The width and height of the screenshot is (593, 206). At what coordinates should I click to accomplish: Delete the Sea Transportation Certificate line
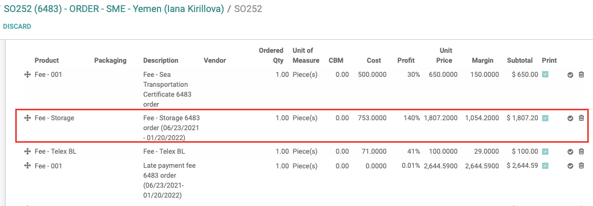pyautogui.click(x=581, y=75)
